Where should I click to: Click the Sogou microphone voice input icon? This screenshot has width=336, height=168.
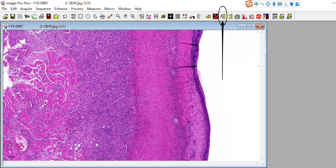point(274,4)
